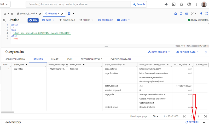
Task: Open notifications bell
Action: pyautogui.click(x=181, y=4)
